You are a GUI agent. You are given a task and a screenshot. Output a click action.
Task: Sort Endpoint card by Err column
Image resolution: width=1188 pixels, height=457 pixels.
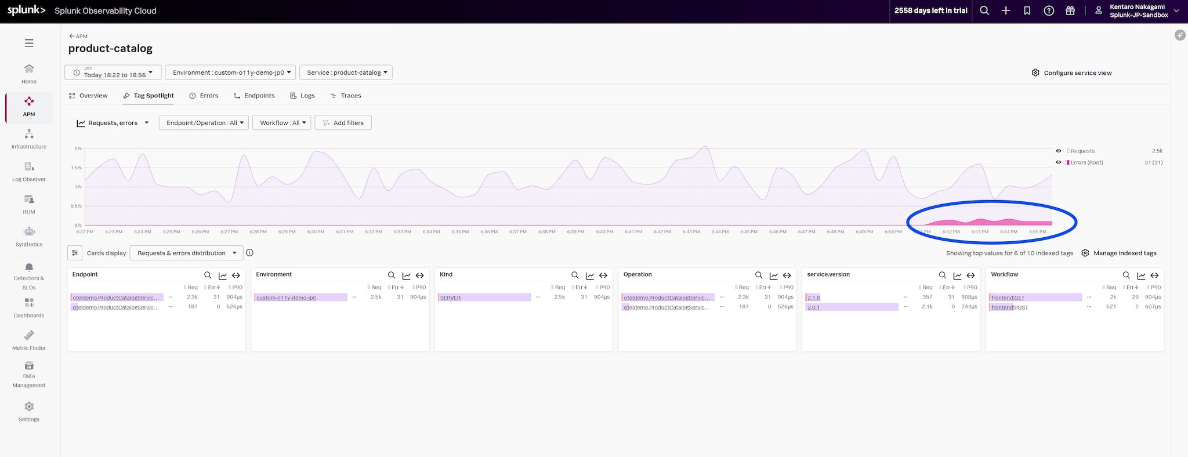tap(213, 287)
